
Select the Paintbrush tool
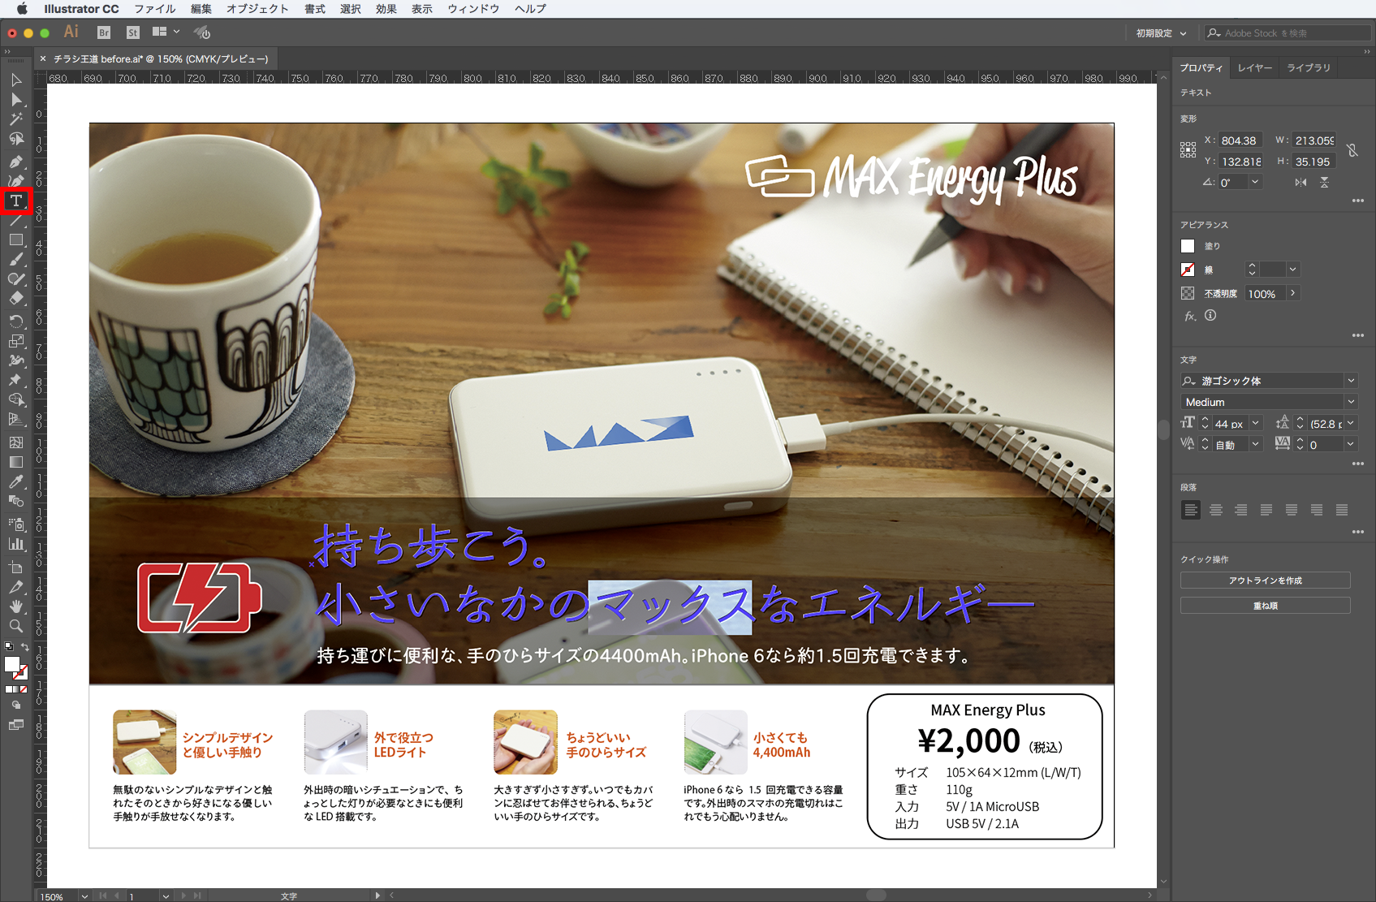16,260
